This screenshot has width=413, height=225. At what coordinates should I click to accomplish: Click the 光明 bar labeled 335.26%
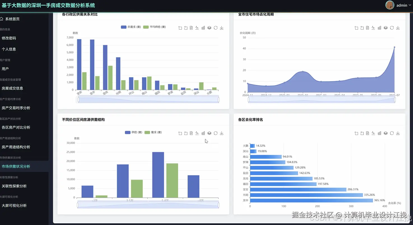[x=306, y=195]
